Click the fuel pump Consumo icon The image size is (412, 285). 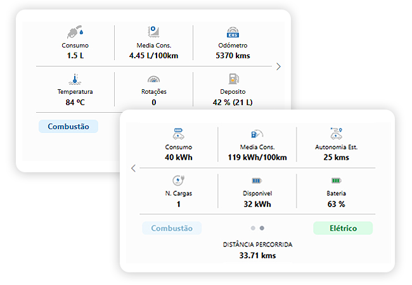coord(75,32)
